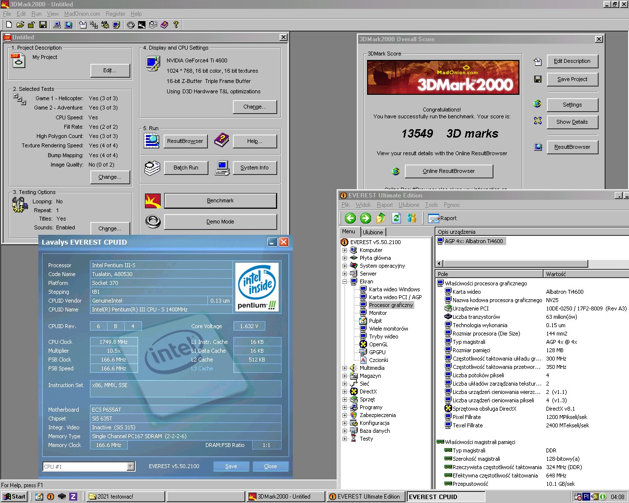Image resolution: width=629 pixels, height=503 pixels.
Task: Click the EVEREST folder up-level icon
Action: pos(381,218)
